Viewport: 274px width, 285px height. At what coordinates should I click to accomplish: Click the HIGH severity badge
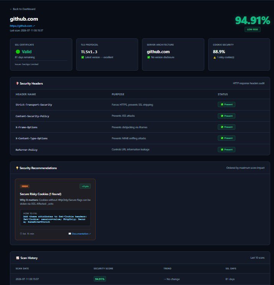coord(25,186)
